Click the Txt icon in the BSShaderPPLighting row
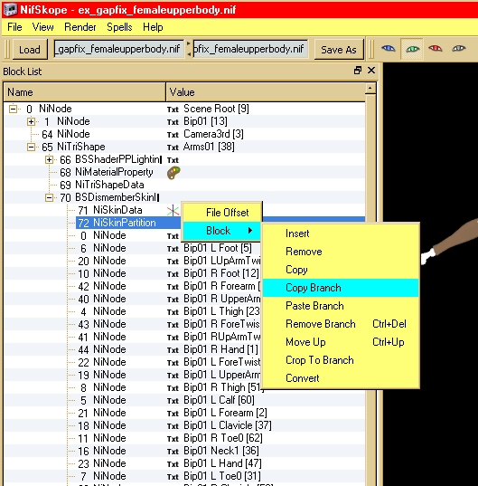478x486 pixels. coord(173,160)
